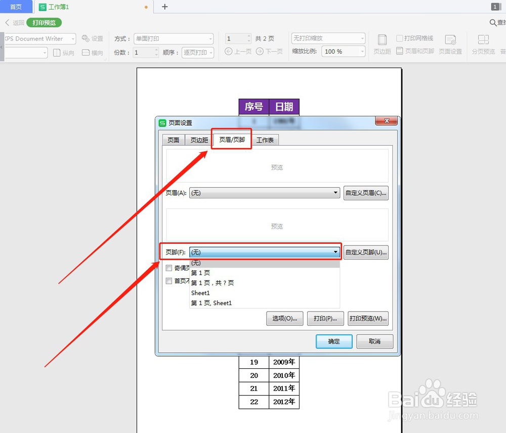The image size is (506, 433).
Task: Open the 页边距 tab in the dialog
Action: tap(199, 140)
